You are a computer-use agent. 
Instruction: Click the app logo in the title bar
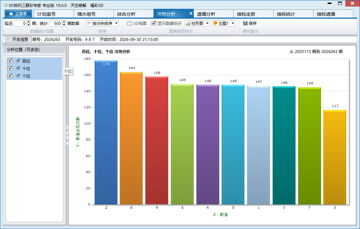pyautogui.click(x=5, y=5)
